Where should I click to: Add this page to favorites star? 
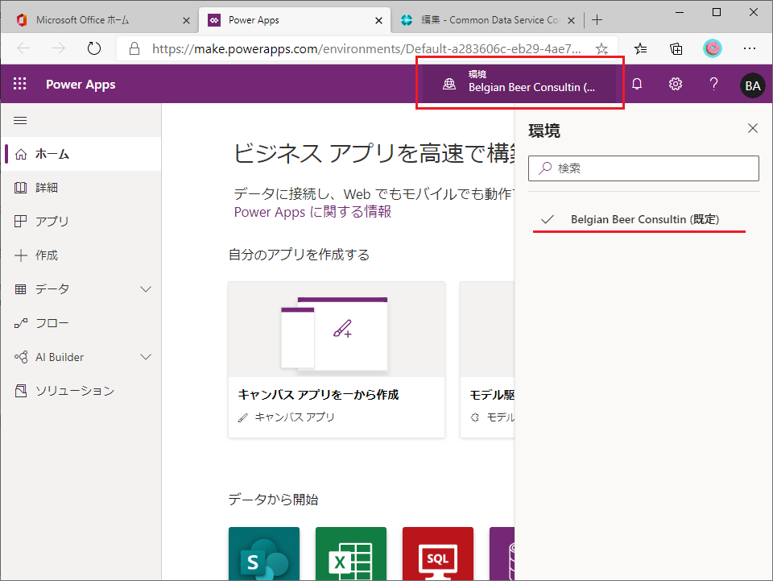coord(601,48)
